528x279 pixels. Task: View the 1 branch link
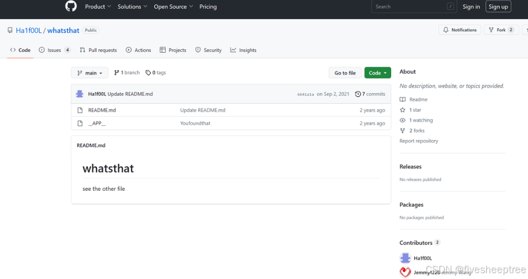click(x=127, y=72)
